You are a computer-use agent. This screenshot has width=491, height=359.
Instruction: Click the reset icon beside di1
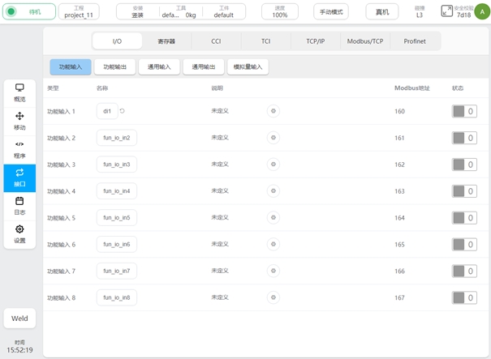(123, 111)
